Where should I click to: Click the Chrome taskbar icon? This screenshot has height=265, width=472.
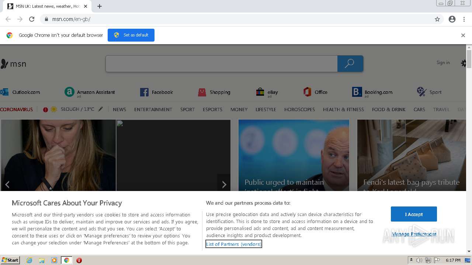66,260
